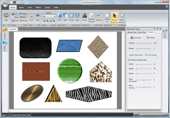Toggle the Preserve Aspect Ratio checkbox

point(129,60)
